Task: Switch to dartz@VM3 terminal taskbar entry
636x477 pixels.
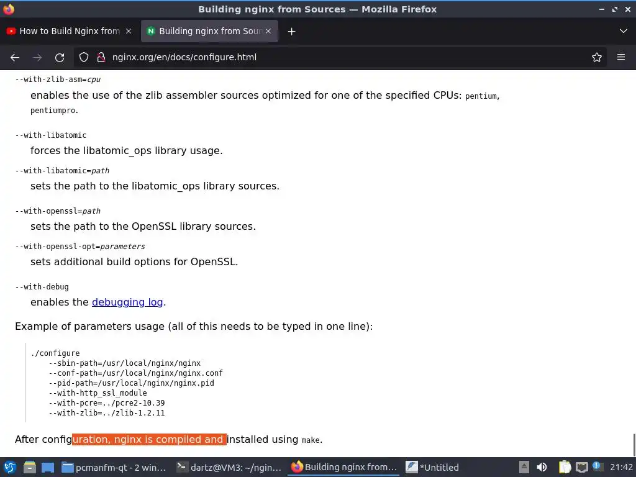Action: click(229, 467)
